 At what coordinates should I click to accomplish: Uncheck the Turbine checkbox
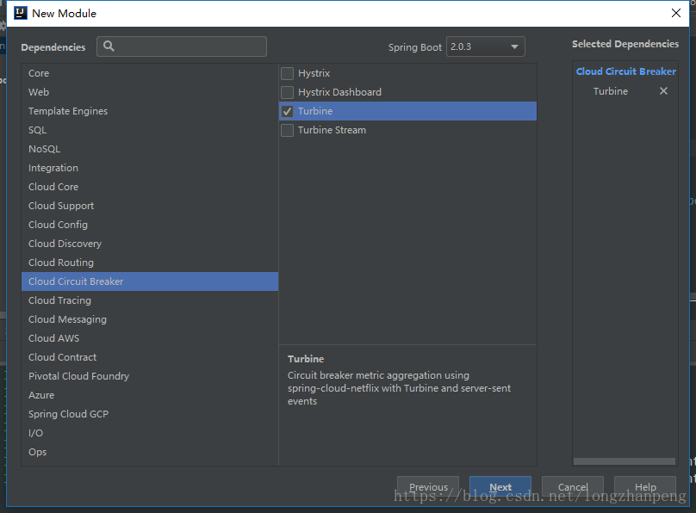[x=287, y=111]
